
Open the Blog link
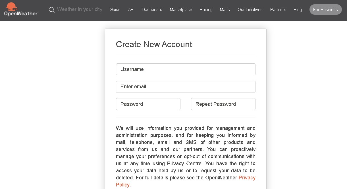click(298, 10)
